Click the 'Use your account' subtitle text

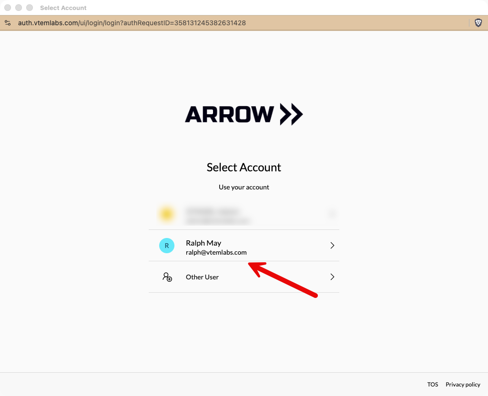pos(244,187)
